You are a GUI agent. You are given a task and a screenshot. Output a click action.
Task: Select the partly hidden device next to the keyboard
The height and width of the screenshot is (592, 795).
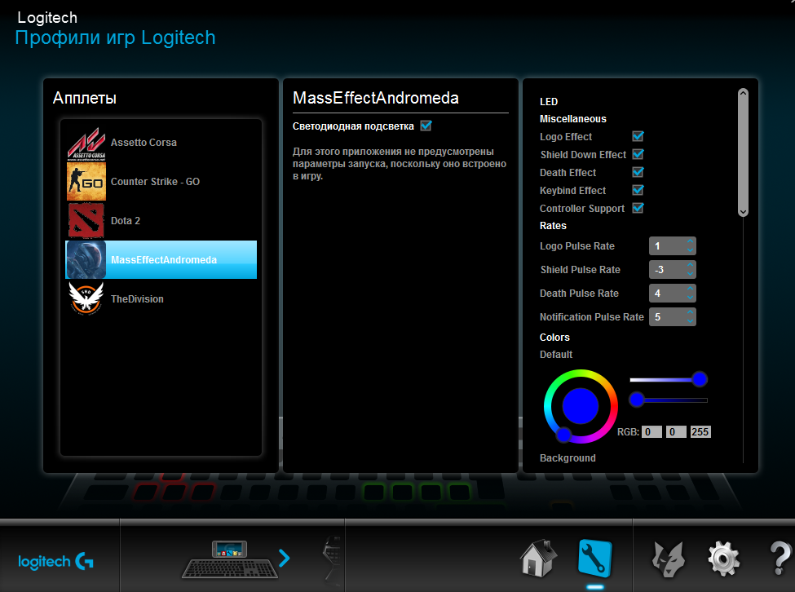332,559
